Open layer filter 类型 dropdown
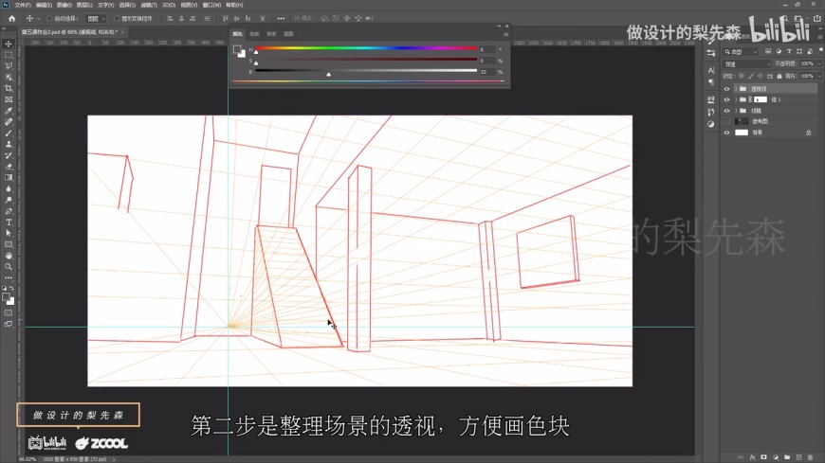This screenshot has height=463, width=825. [x=741, y=51]
